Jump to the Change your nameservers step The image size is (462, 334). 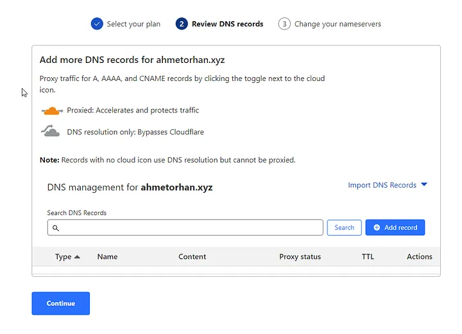[x=338, y=24]
